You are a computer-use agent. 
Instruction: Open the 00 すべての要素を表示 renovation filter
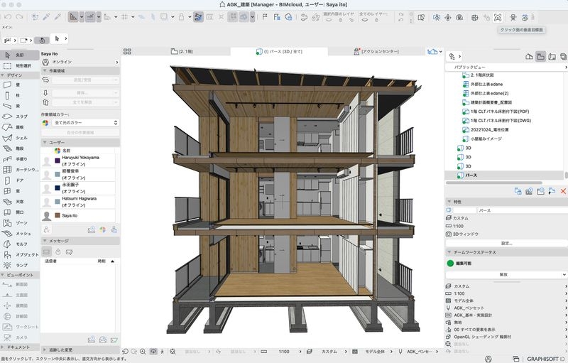coord(506,330)
